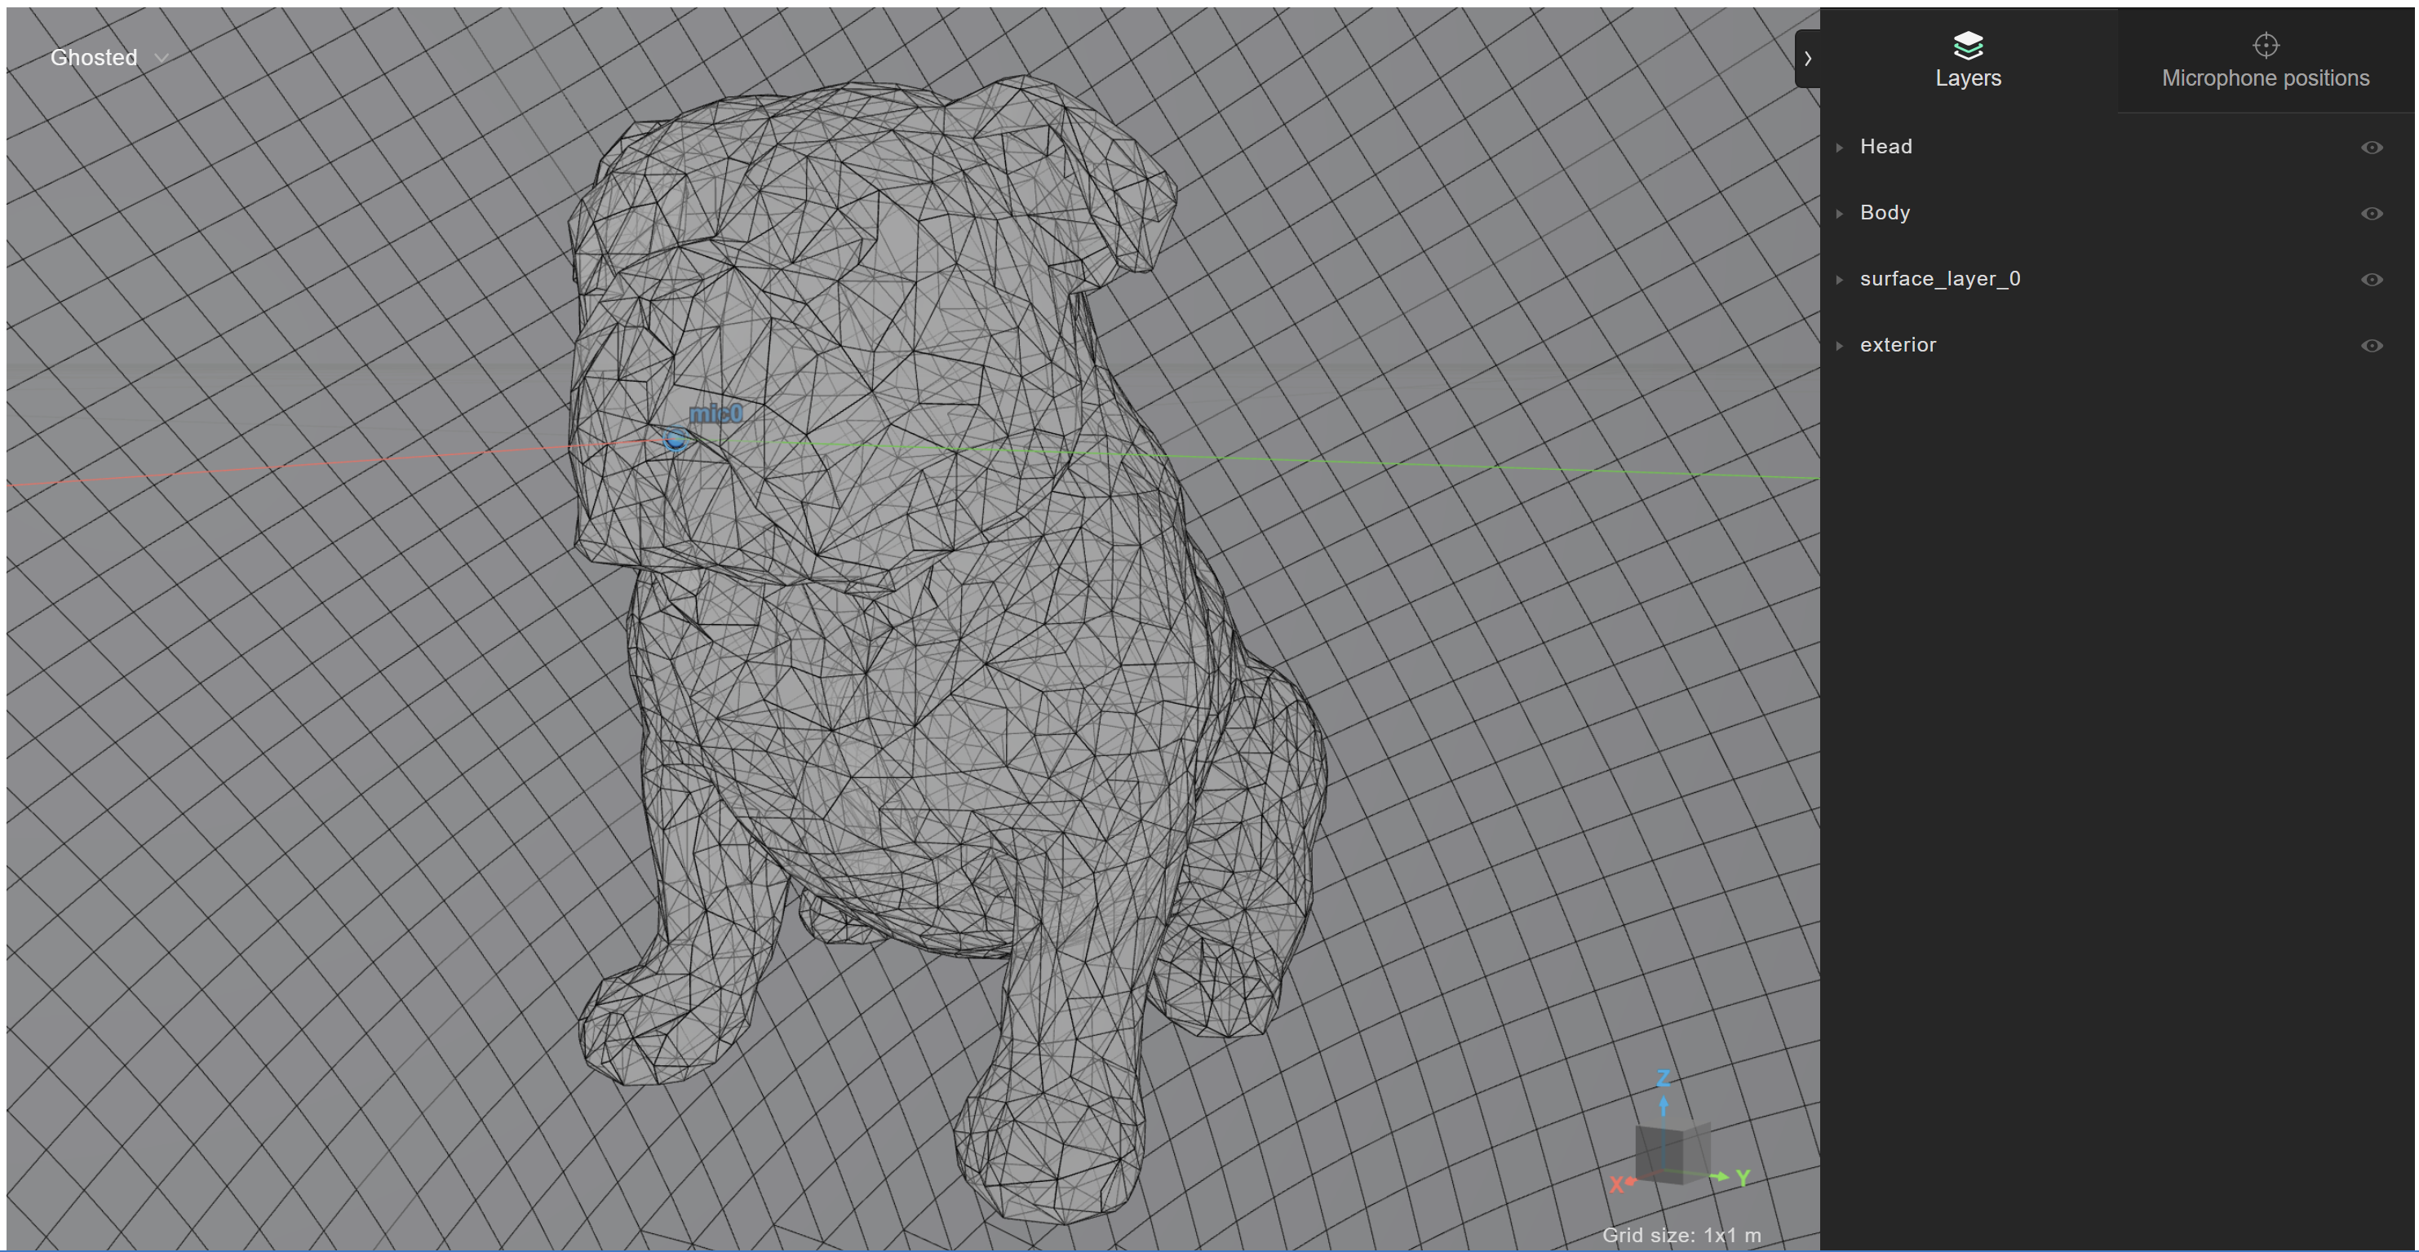The width and height of the screenshot is (2419, 1252).
Task: Toggle visibility of surface_layer_0
Action: [2371, 280]
